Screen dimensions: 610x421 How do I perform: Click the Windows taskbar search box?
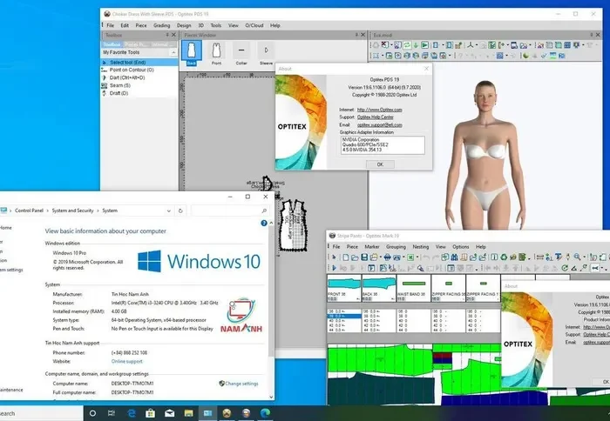pos(42,413)
